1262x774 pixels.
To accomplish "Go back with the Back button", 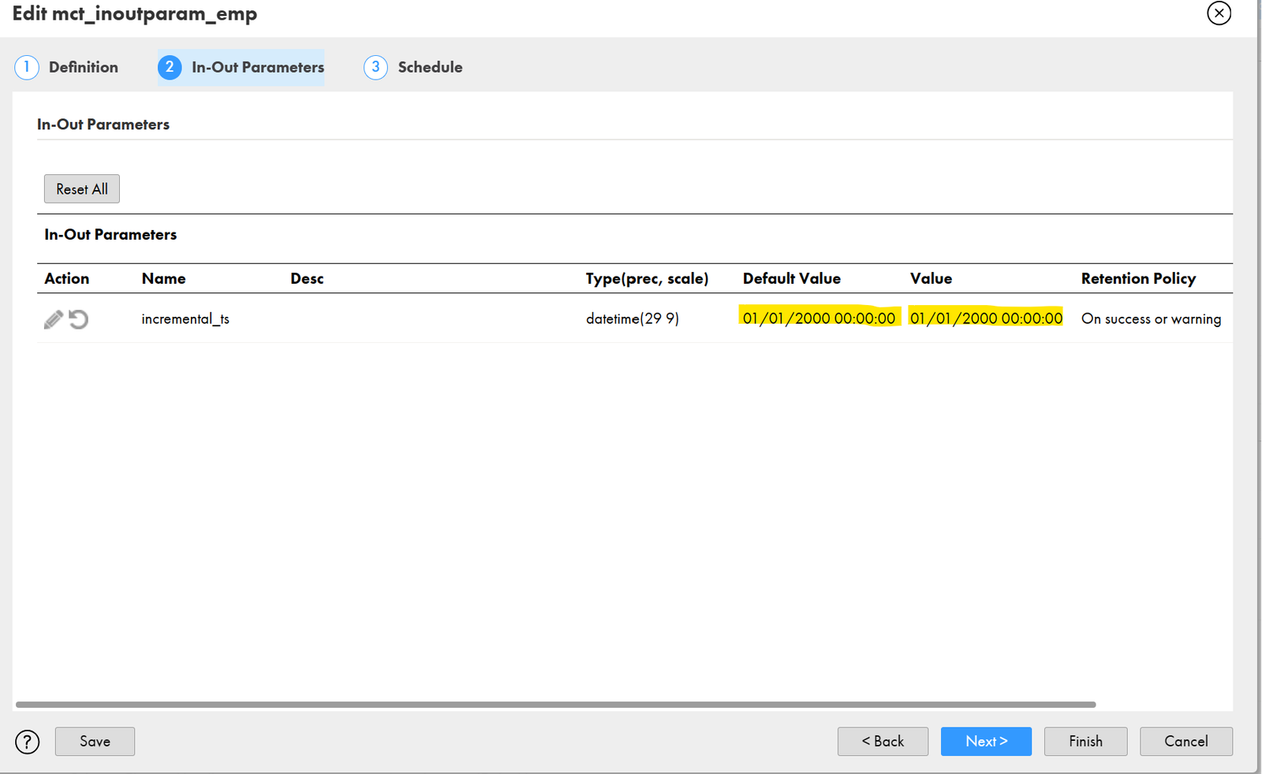I will click(883, 742).
